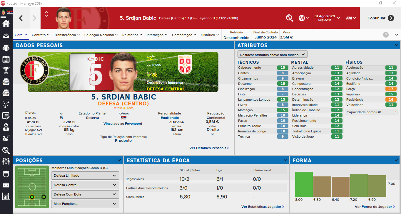The width and height of the screenshot is (401, 214).
Task: Open Ver Estatísticas Jogador link
Action: (x=263, y=207)
